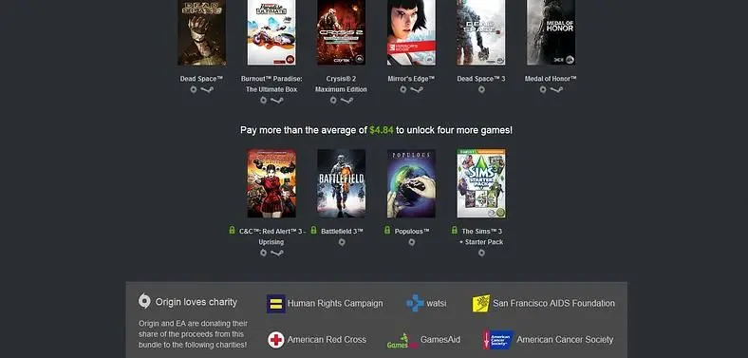Open the Medal of Honor cover art
Screen dimensions: 748x358
point(551,32)
